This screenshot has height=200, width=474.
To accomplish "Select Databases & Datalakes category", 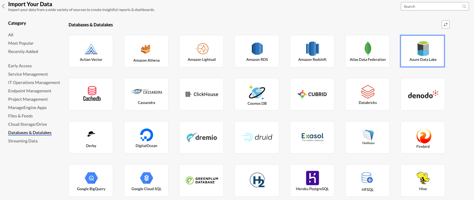I will tap(30, 133).
